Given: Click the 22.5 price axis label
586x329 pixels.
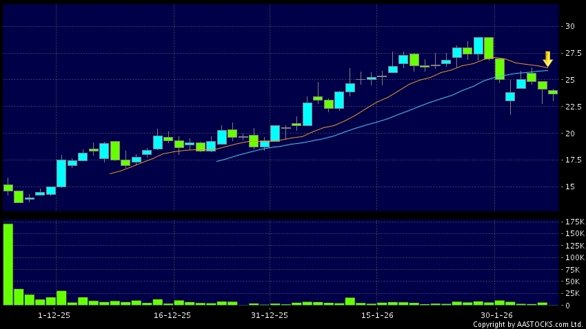Looking at the screenshot, I should pos(572,107).
